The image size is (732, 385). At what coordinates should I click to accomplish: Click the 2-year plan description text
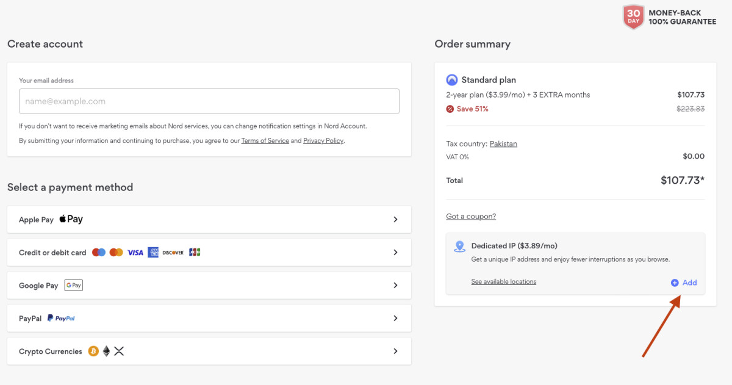518,95
